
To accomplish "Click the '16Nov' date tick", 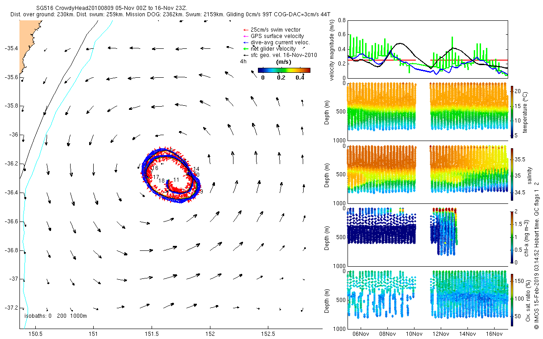I will (x=494, y=334).
